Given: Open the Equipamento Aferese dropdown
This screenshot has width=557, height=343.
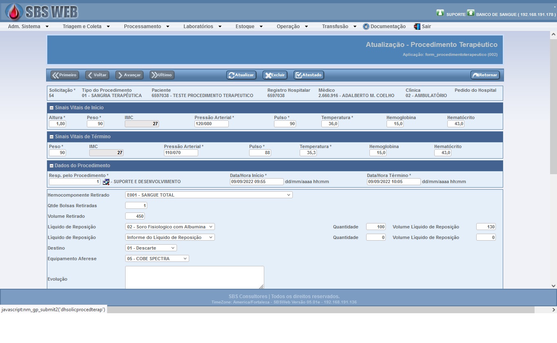Looking at the screenshot, I should tap(157, 259).
